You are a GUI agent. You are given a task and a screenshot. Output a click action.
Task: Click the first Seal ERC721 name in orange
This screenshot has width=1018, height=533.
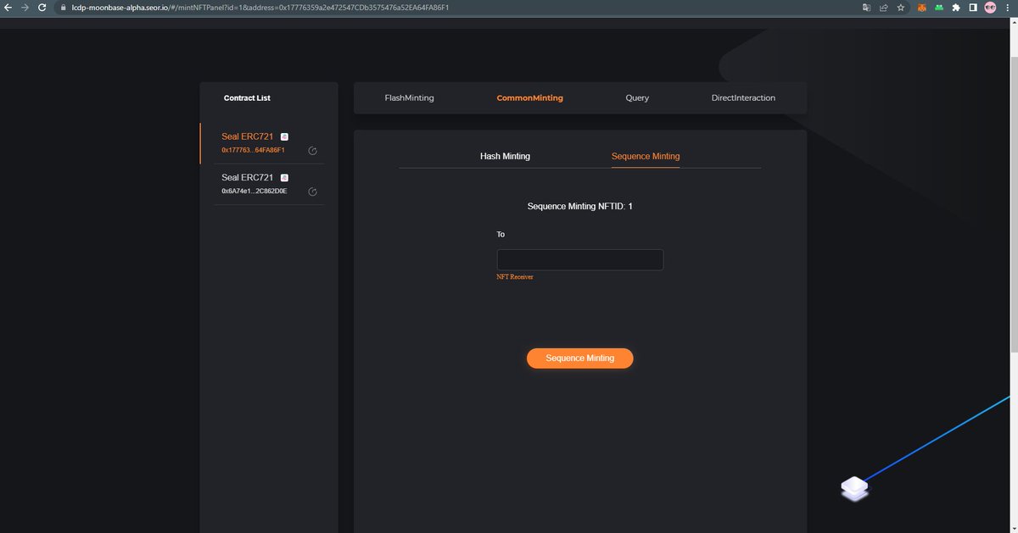pos(248,136)
